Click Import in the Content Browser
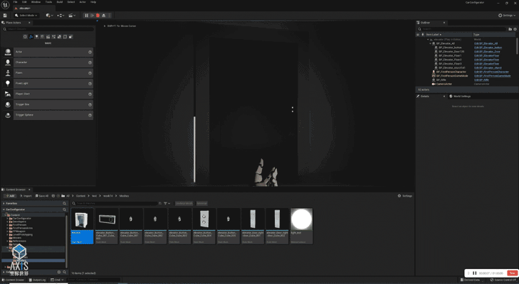This screenshot has height=284, width=519. [x=26, y=196]
